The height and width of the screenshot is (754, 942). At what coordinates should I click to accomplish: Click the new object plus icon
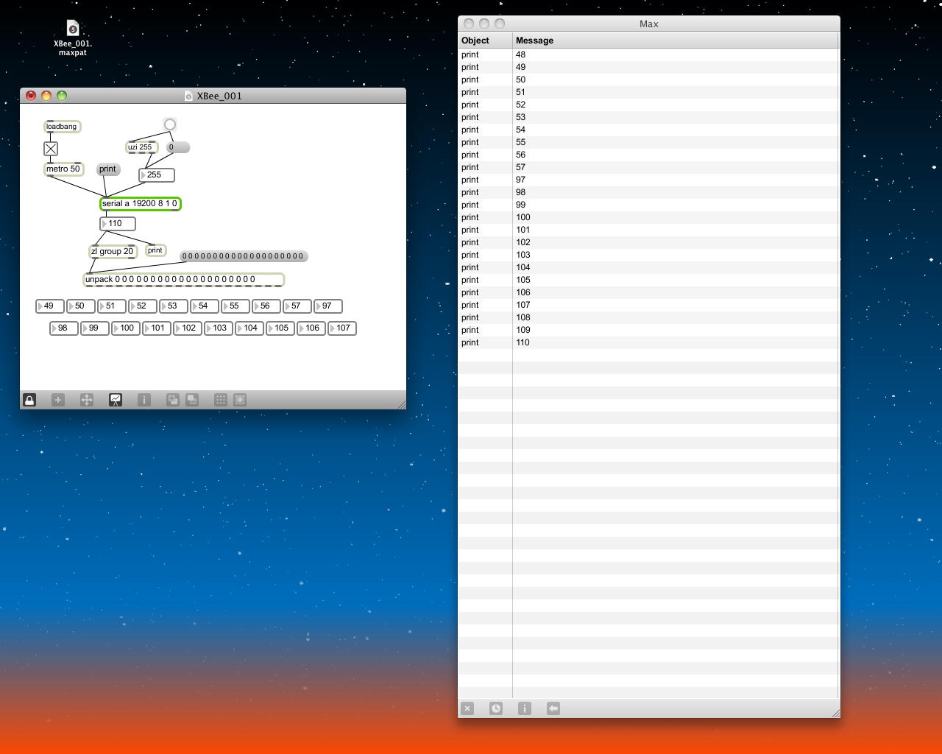pos(58,400)
